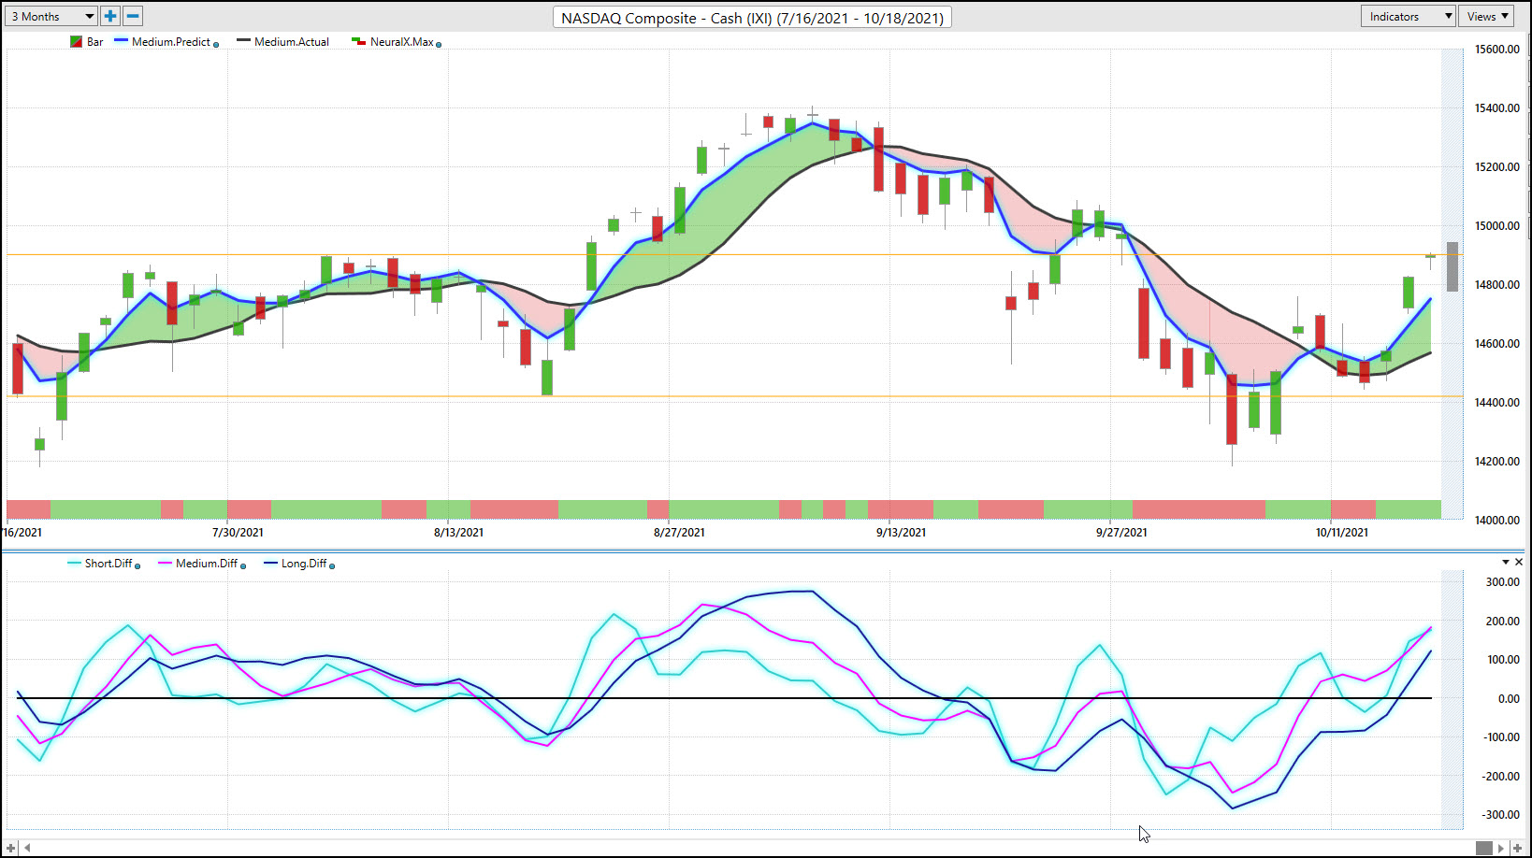
Task: Click the horizontal scrollbar thumb
Action: click(x=1484, y=848)
